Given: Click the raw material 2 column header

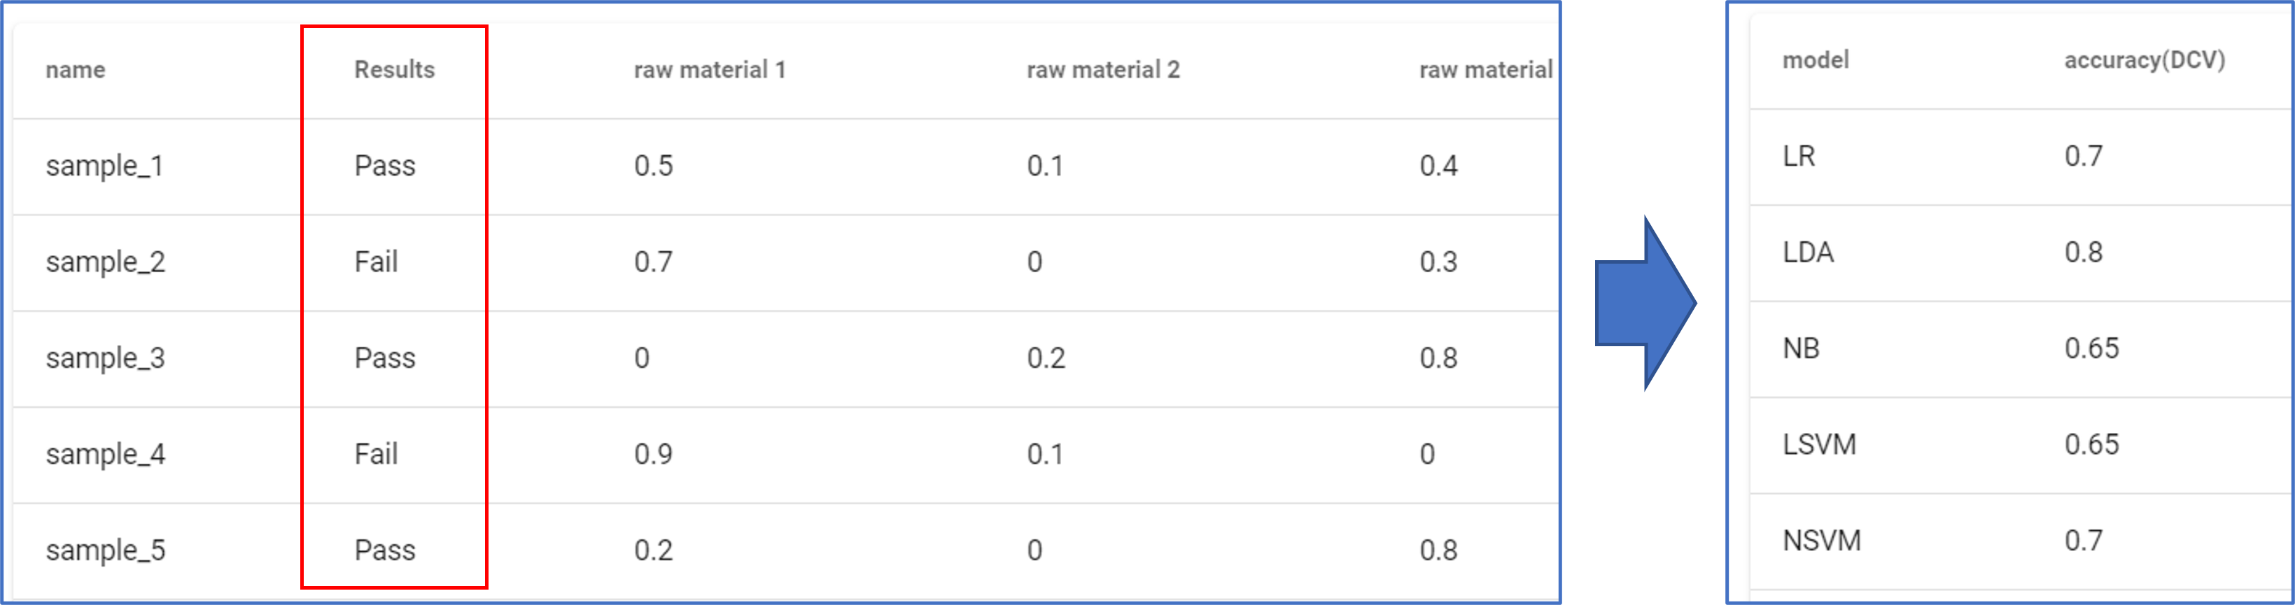Looking at the screenshot, I should point(1102,69).
